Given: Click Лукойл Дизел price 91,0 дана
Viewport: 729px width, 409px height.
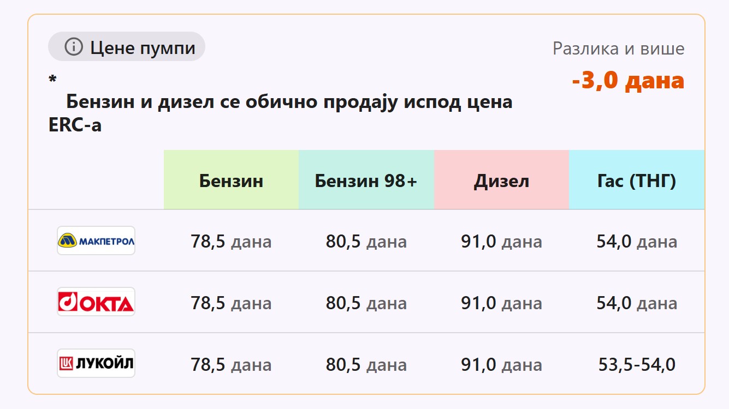Looking at the screenshot, I should pos(501,364).
